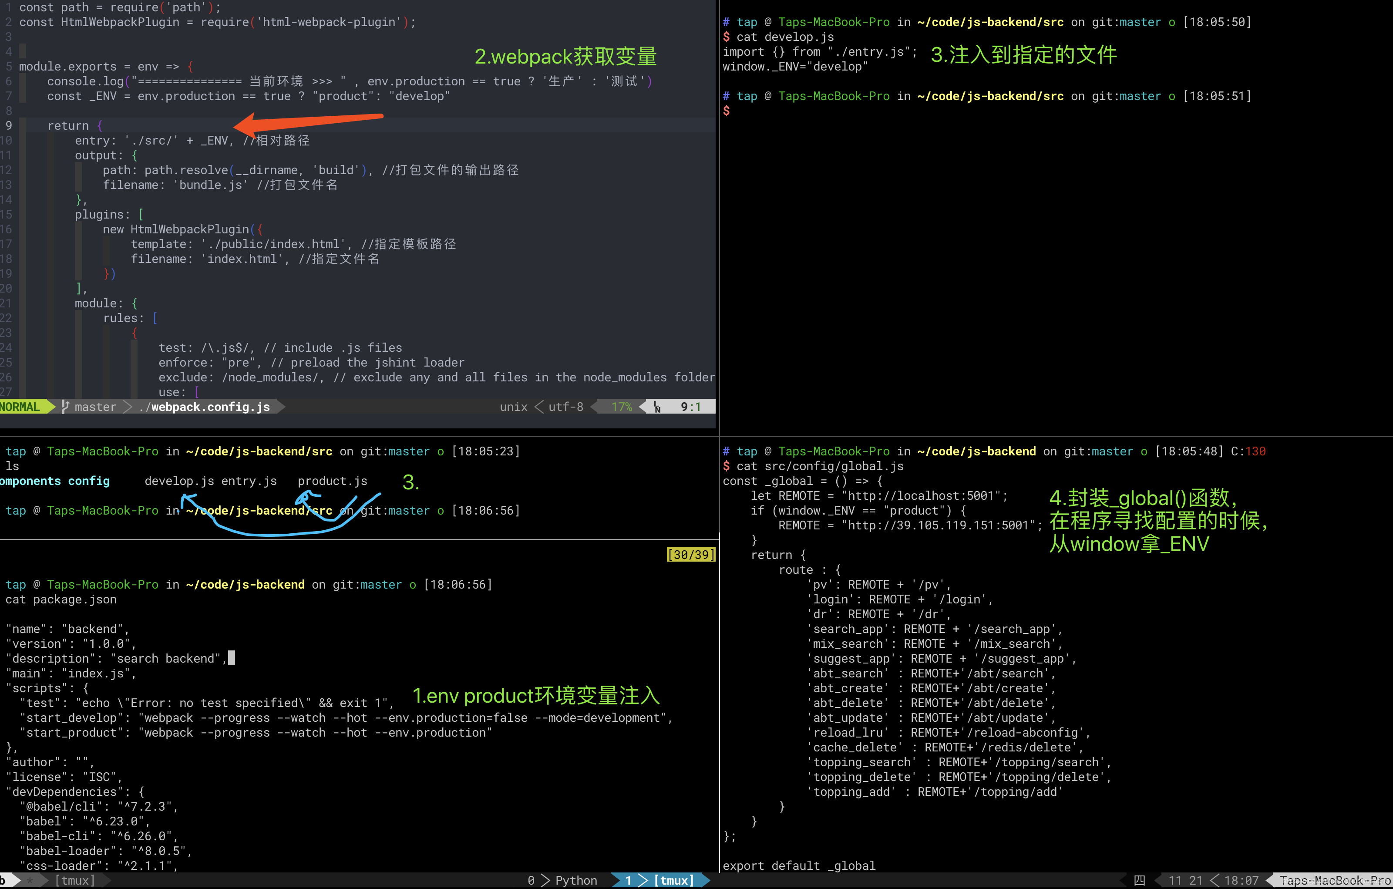Click the block cursor after "search backend",

click(232, 658)
